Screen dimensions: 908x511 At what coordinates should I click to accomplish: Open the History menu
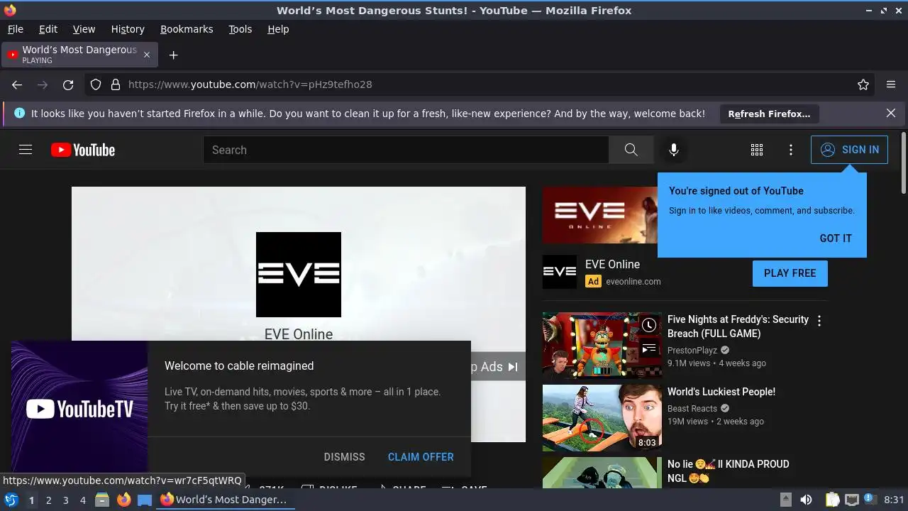pos(128,29)
